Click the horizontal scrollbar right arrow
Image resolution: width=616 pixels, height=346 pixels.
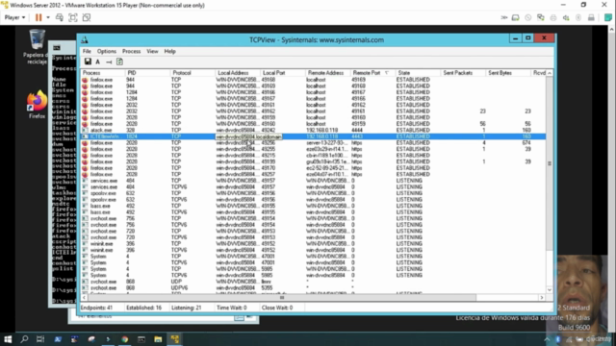click(542, 298)
